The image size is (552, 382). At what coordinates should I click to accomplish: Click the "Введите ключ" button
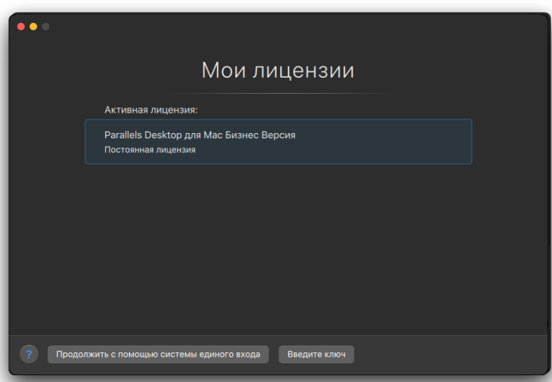316,354
